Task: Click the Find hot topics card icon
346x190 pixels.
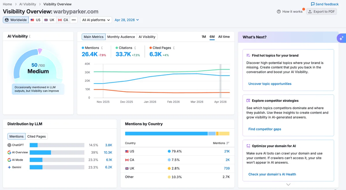Action: [x=248, y=55]
